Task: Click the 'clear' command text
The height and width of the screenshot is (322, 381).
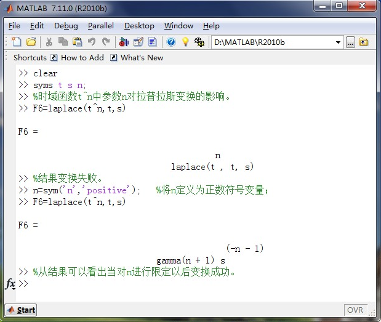Action: point(45,73)
